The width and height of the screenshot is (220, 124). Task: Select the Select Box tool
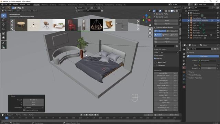coord(4,15)
